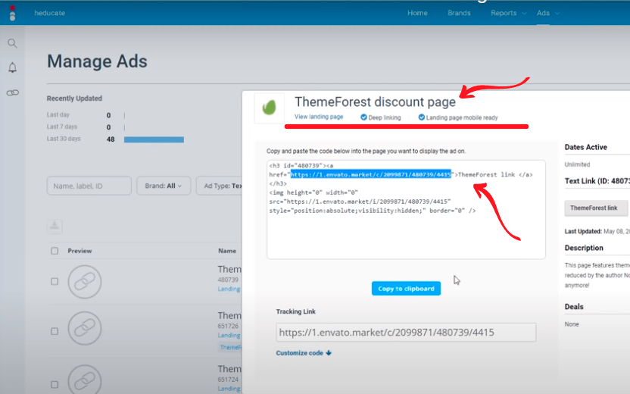The image size is (630, 394).
Task: Open notifications bell icon
Action: pos(12,67)
